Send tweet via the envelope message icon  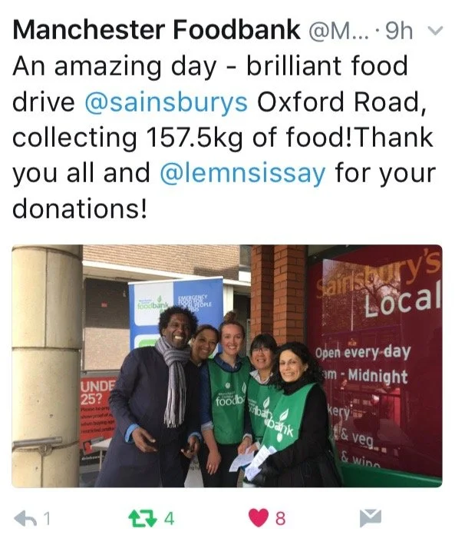click(x=371, y=518)
